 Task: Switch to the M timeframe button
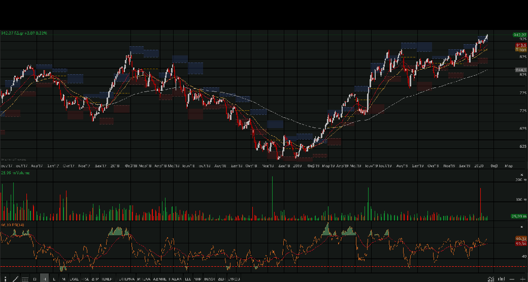coord(63,279)
